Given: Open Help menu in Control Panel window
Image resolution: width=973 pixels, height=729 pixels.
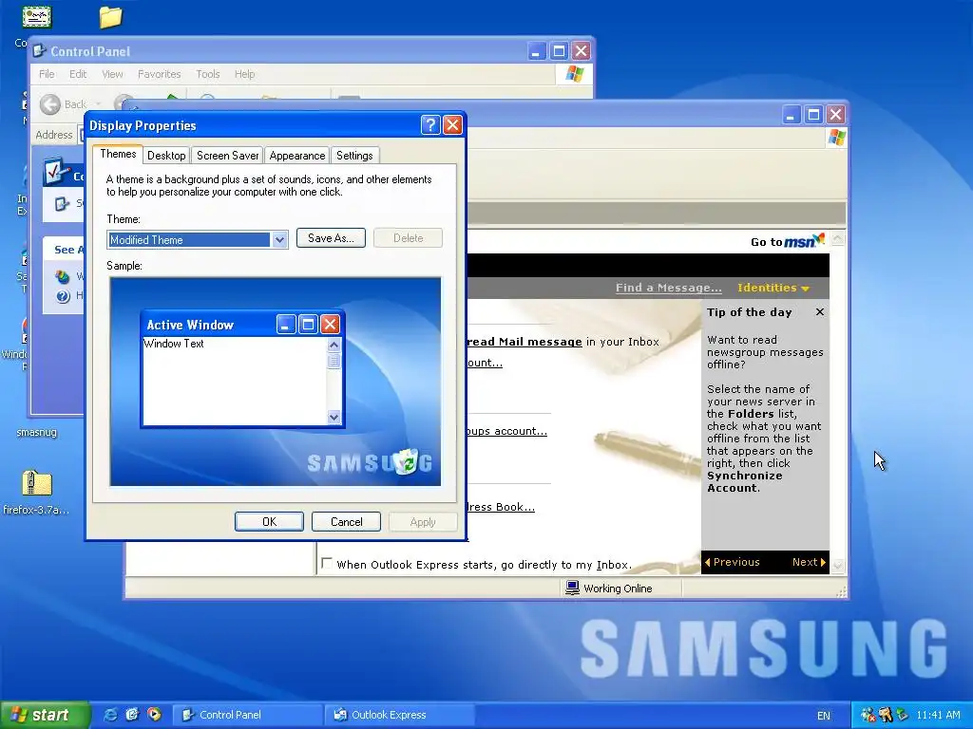Looking at the screenshot, I should click(244, 74).
